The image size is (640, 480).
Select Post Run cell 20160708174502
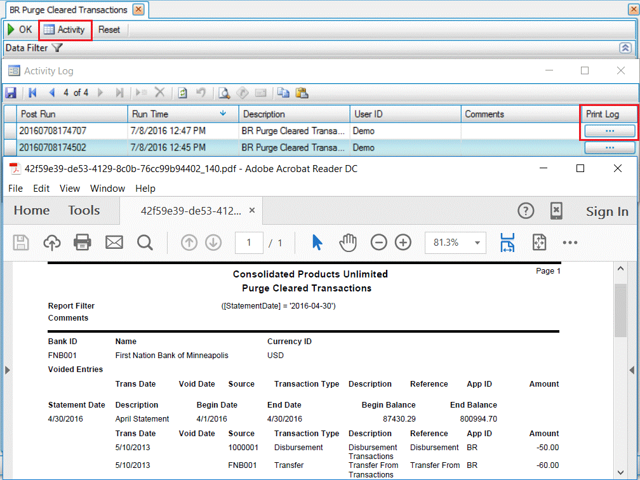click(72, 148)
